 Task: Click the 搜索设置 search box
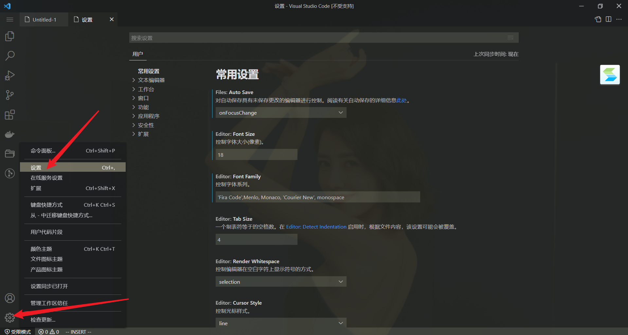click(317, 38)
